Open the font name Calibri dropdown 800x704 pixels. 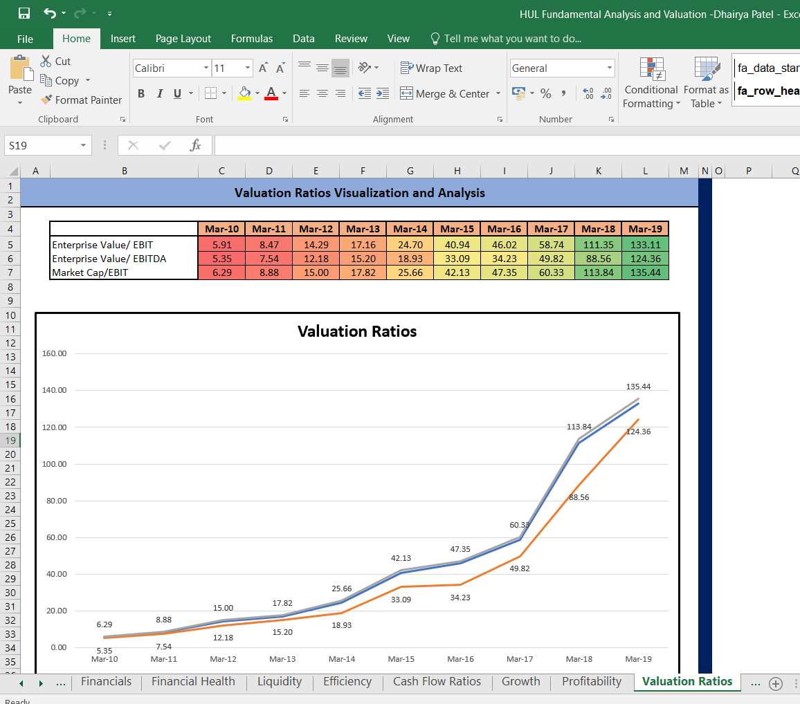(x=206, y=68)
